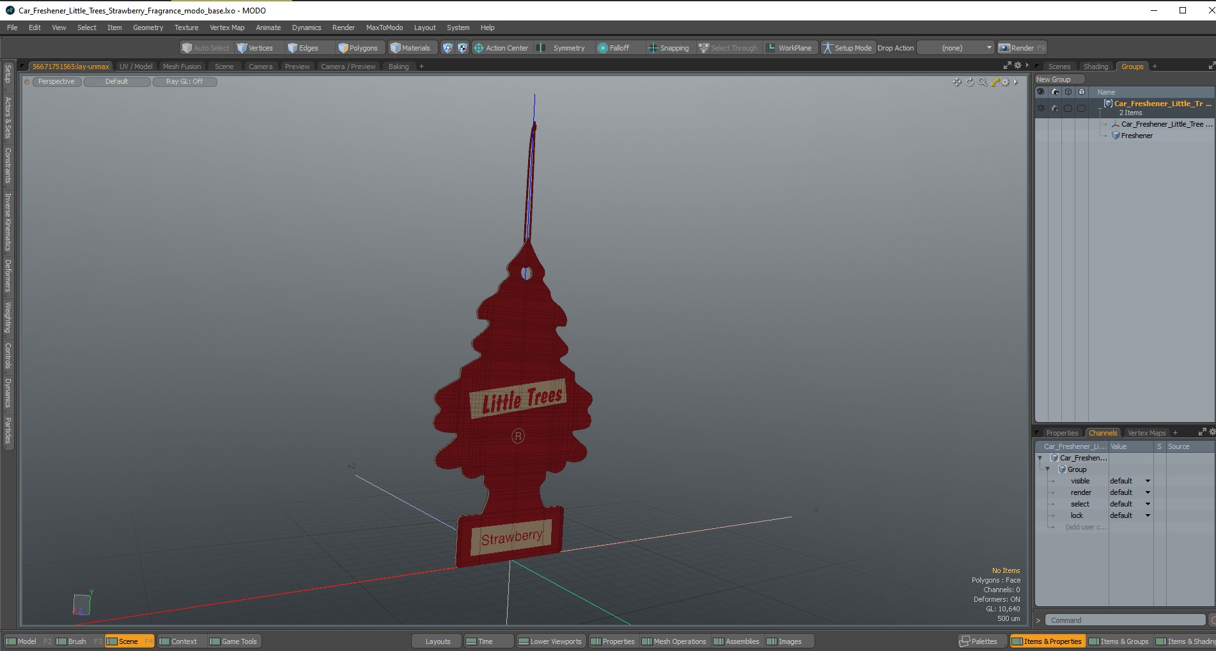This screenshot has width=1216, height=651.
Task: Open Mesh Operations panel button
Action: 674,641
